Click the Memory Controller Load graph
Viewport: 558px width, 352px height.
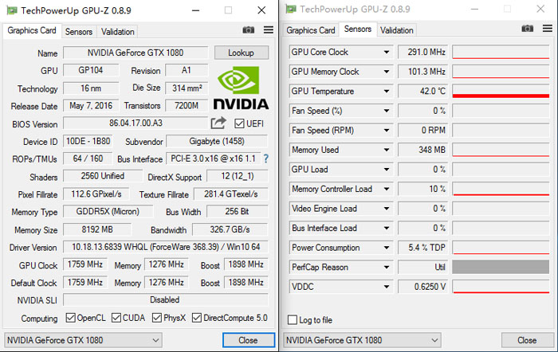(x=501, y=189)
